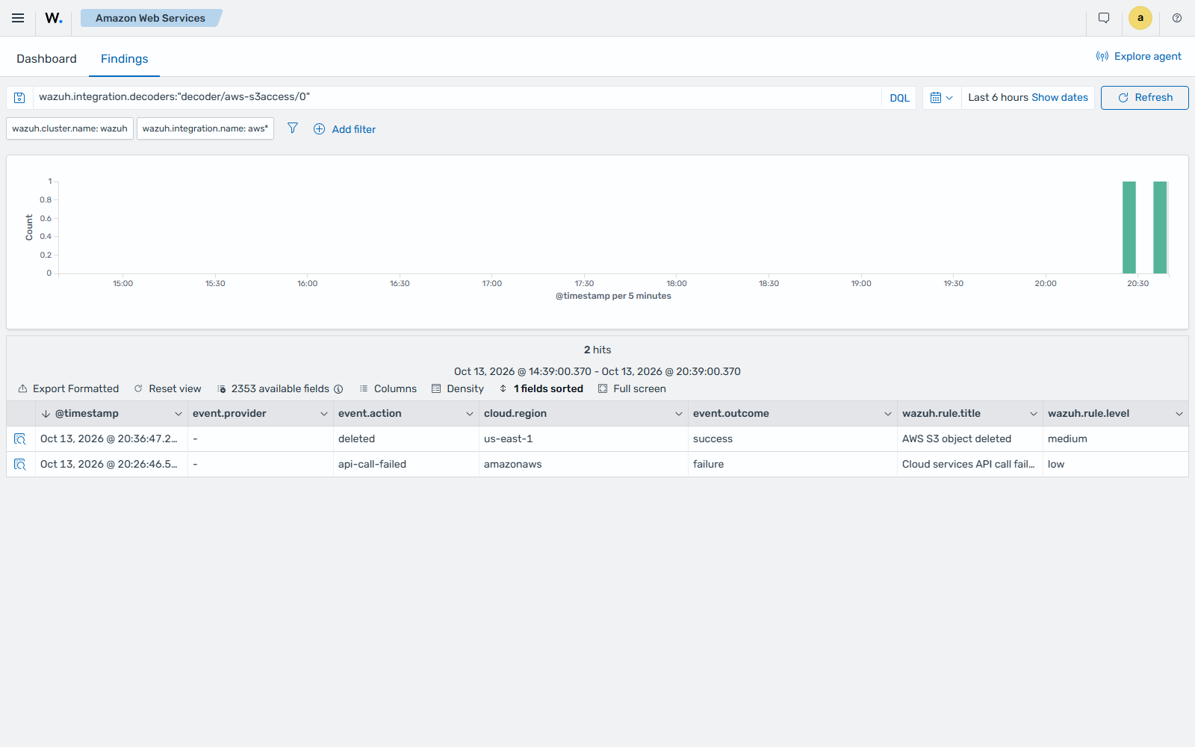Viewport: 1195px width, 747px height.
Task: Open wazuh.rule.title column menu chevron
Action: pyautogui.click(x=1034, y=414)
